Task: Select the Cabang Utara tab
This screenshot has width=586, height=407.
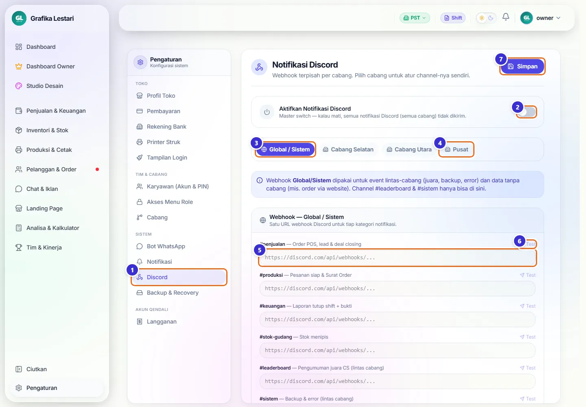Action: coord(409,149)
